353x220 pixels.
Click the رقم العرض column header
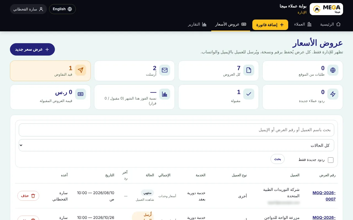(x=327, y=175)
